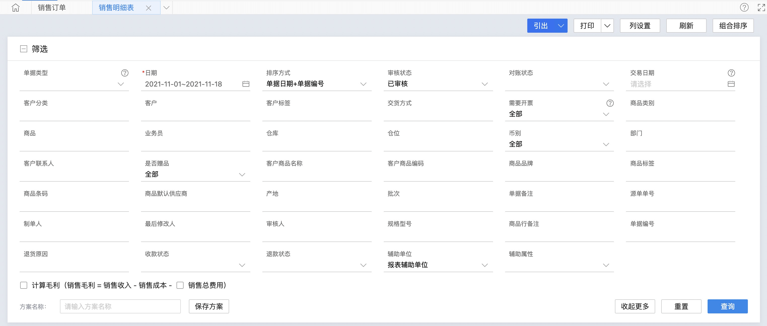Expand the 排序方式 dropdown
This screenshot has height=326, width=767.
(x=363, y=84)
